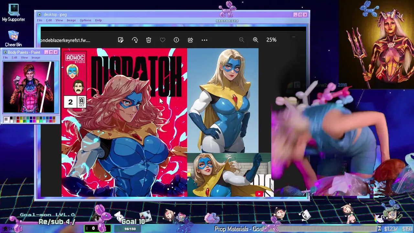414x233 pixels.
Task: Click the Share icon in the viewer toolbar
Action: (x=190, y=40)
